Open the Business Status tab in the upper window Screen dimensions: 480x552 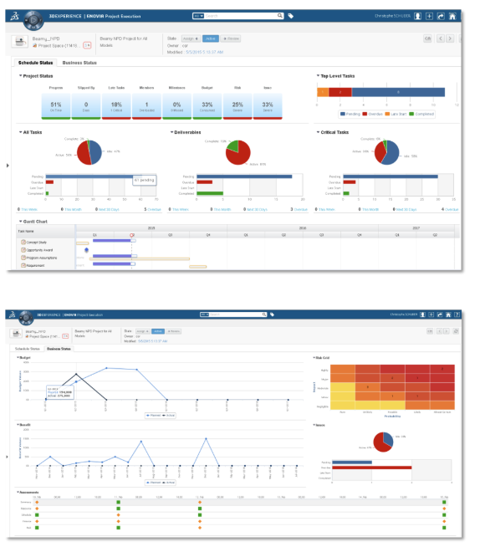click(79, 63)
